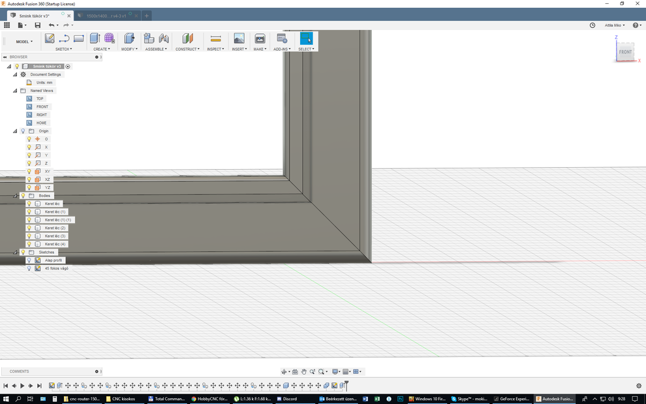Open the data panel grid icon
Screen dimensions: 646x404
(7, 25)
